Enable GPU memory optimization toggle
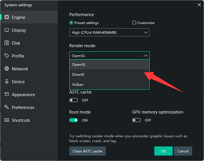This screenshot has height=161, width=204. tap(136, 120)
